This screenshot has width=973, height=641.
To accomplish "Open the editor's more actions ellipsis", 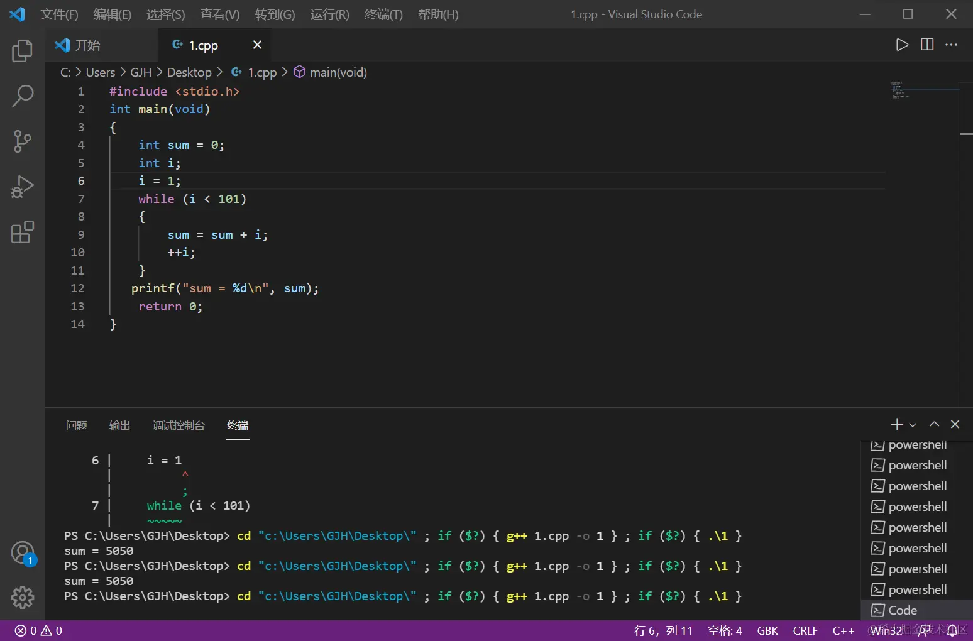I will (x=952, y=45).
